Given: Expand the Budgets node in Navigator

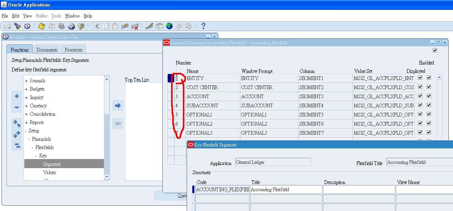Looking at the screenshot, I should pos(26,89).
